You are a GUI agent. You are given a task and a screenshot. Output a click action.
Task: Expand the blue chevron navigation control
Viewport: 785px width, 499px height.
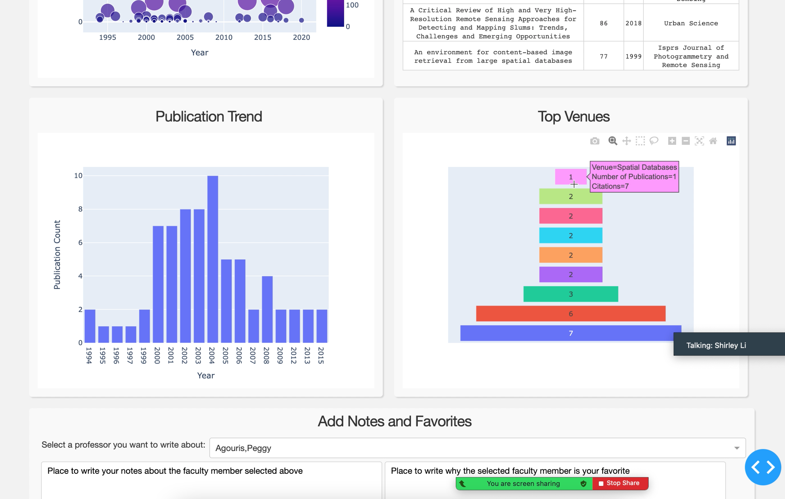coord(763,468)
